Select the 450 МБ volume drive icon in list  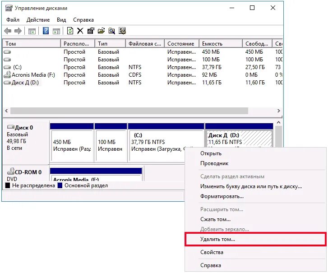point(7,52)
